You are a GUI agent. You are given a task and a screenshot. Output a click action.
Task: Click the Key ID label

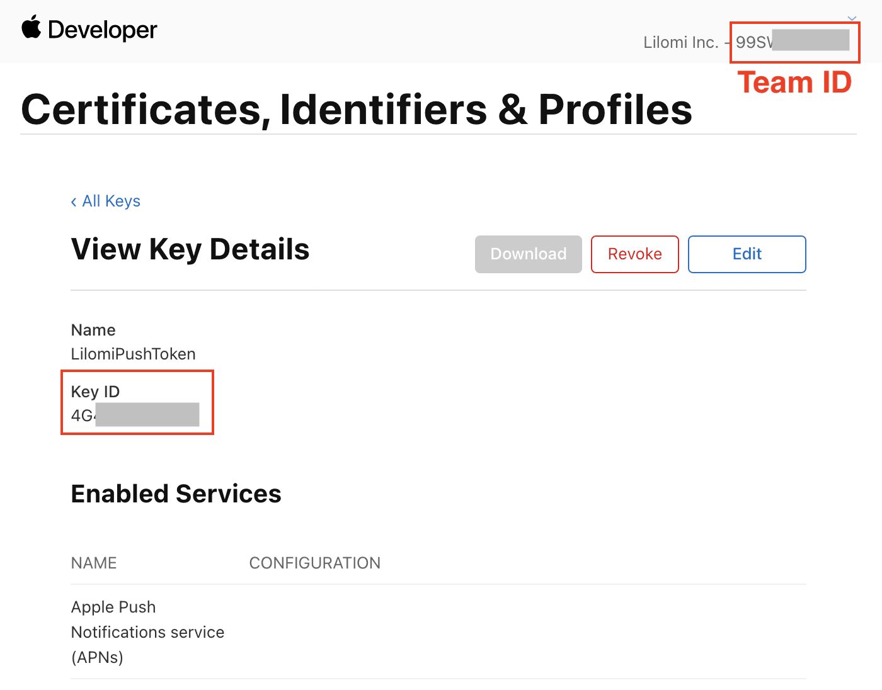pos(95,392)
